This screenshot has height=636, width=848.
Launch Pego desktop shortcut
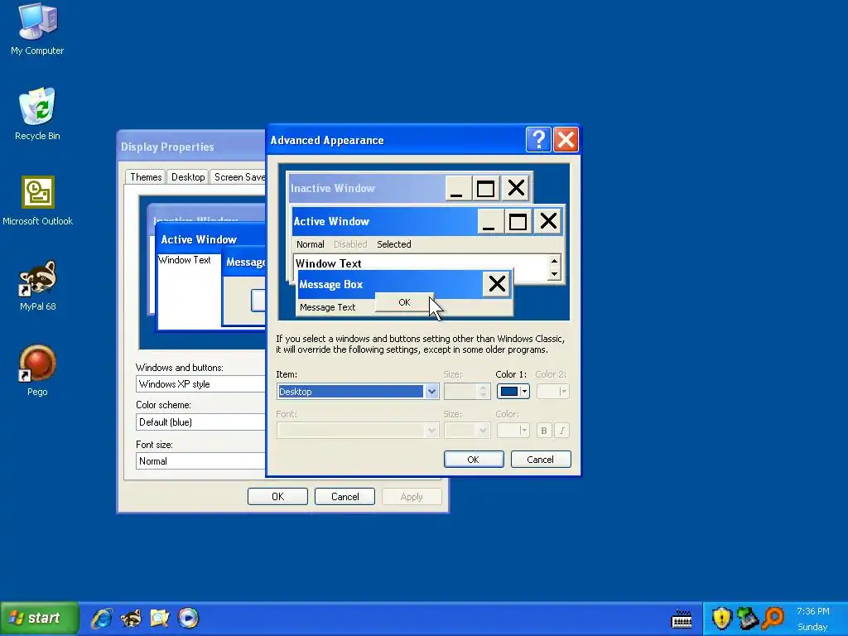pyautogui.click(x=37, y=371)
